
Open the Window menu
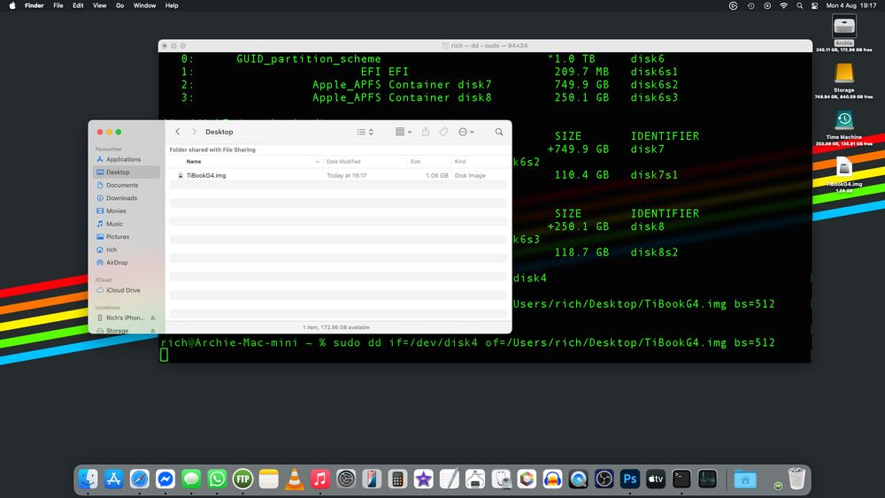pyautogui.click(x=144, y=5)
